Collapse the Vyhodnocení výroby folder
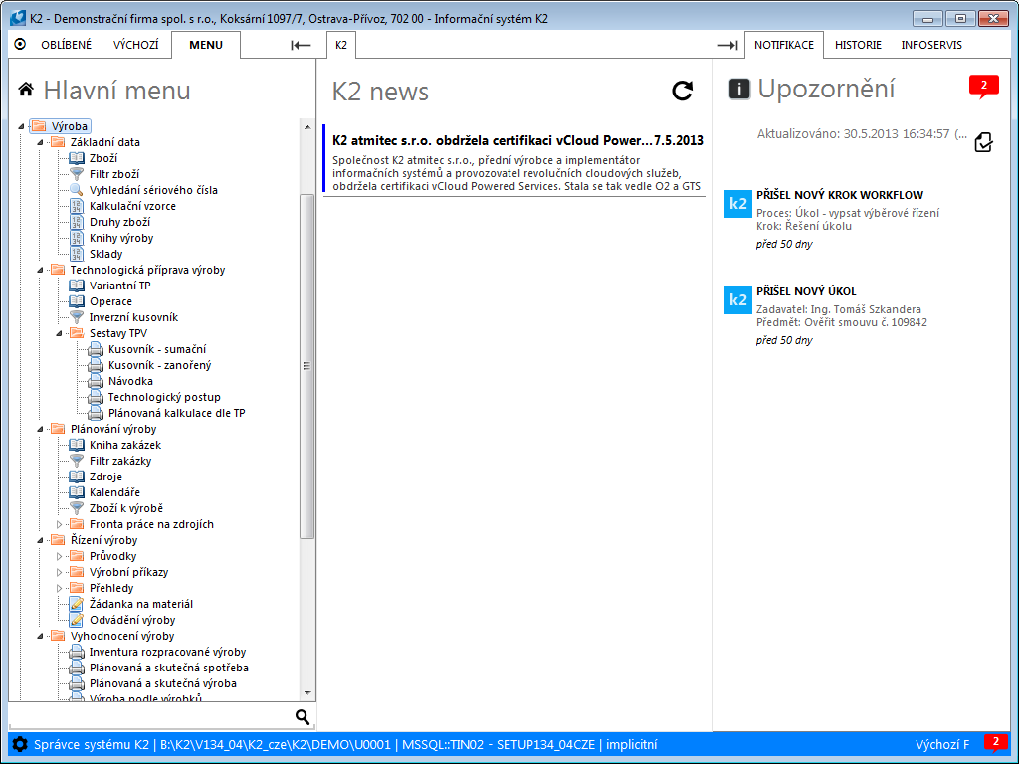The height and width of the screenshot is (764, 1019). click(x=40, y=636)
